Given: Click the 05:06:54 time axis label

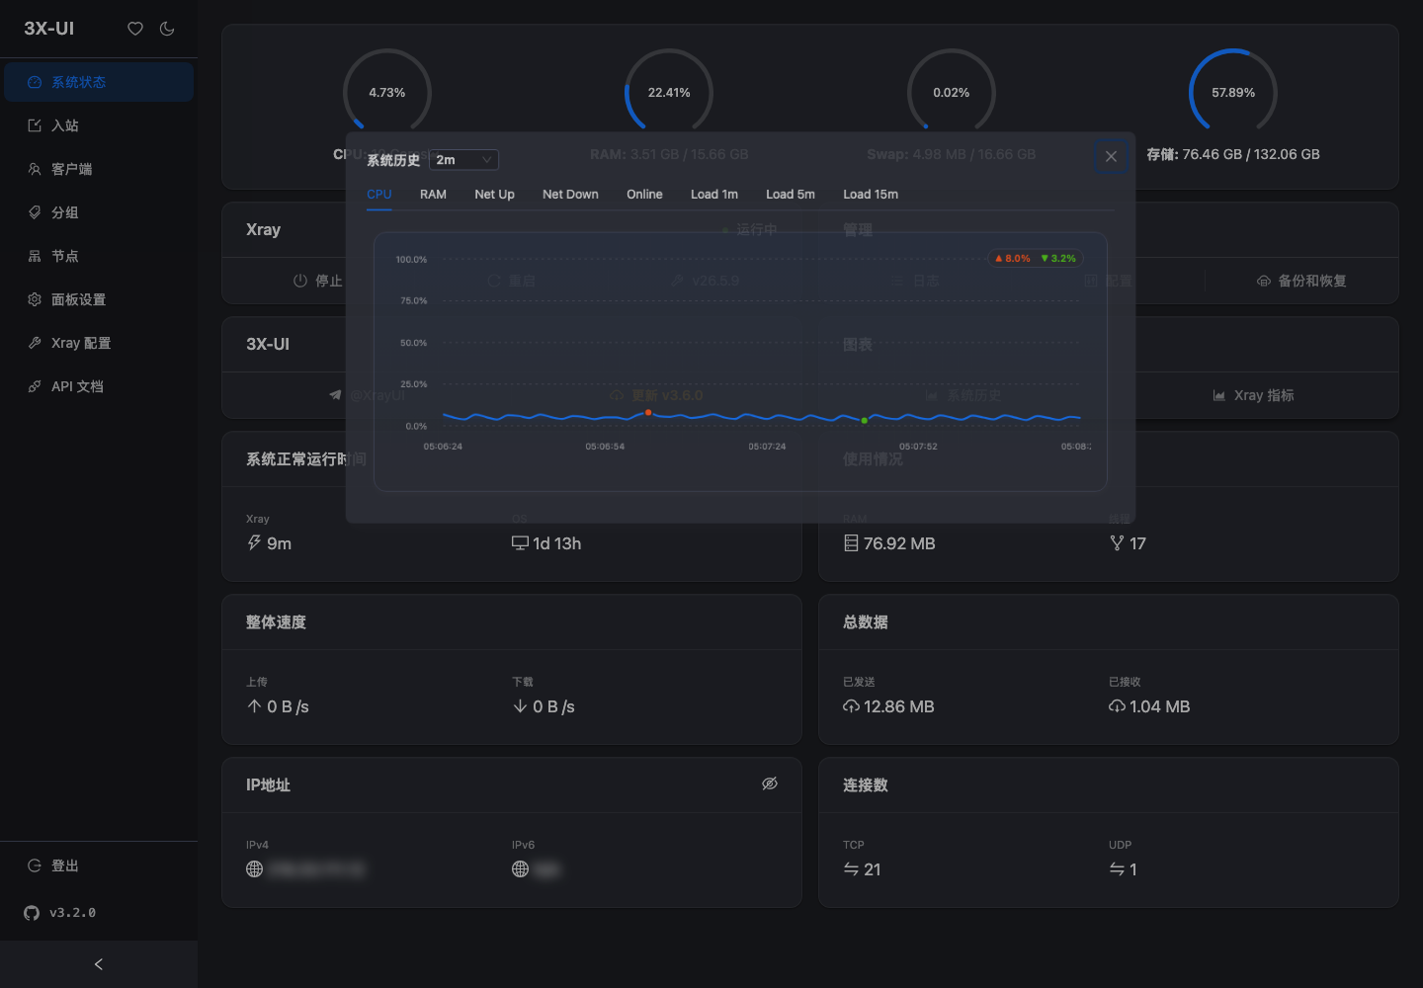Looking at the screenshot, I should point(605,447).
